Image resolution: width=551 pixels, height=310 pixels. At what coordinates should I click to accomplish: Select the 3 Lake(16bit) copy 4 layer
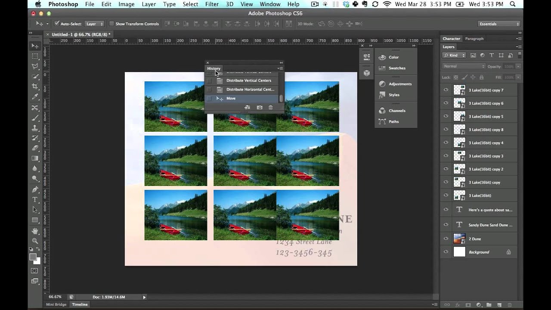pos(479,143)
